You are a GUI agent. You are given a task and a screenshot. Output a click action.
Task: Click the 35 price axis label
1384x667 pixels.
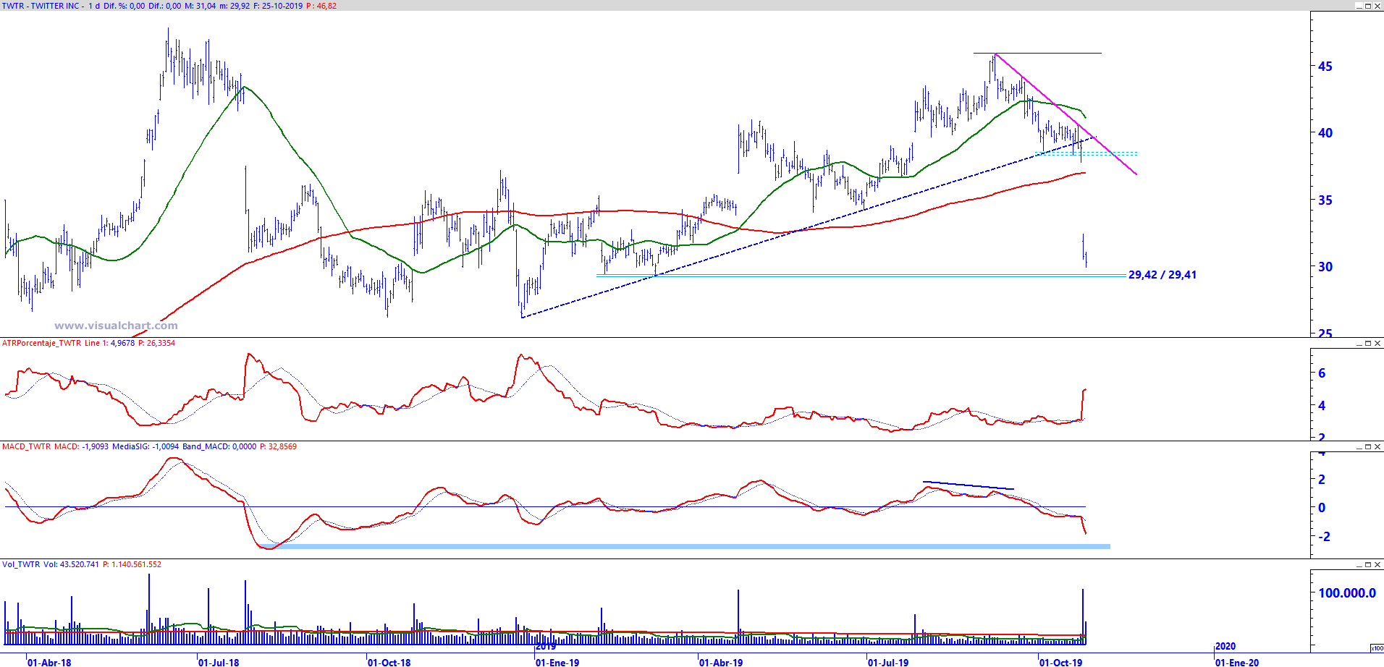click(x=1325, y=200)
